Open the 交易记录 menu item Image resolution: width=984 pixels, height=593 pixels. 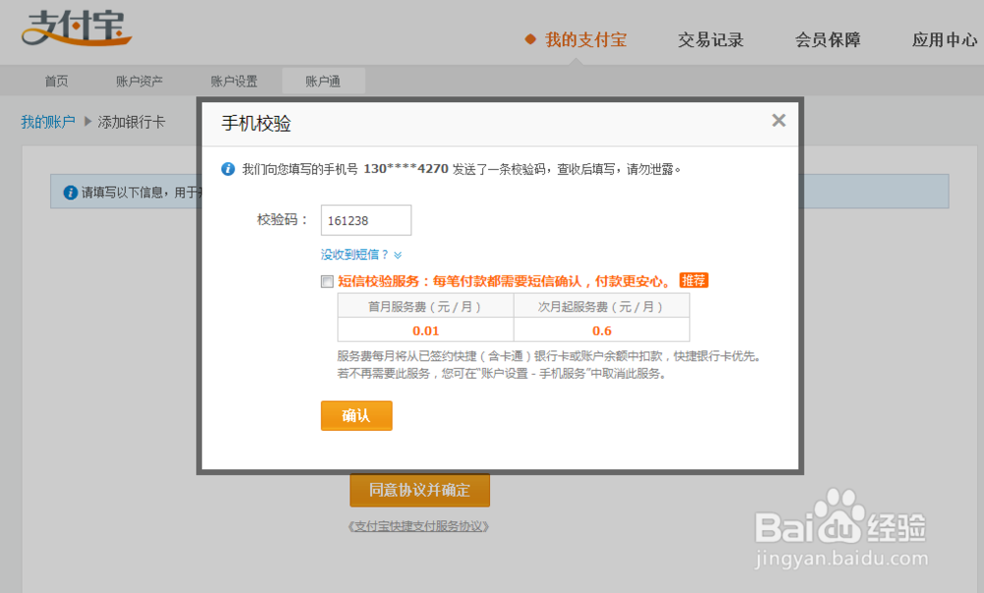(710, 40)
